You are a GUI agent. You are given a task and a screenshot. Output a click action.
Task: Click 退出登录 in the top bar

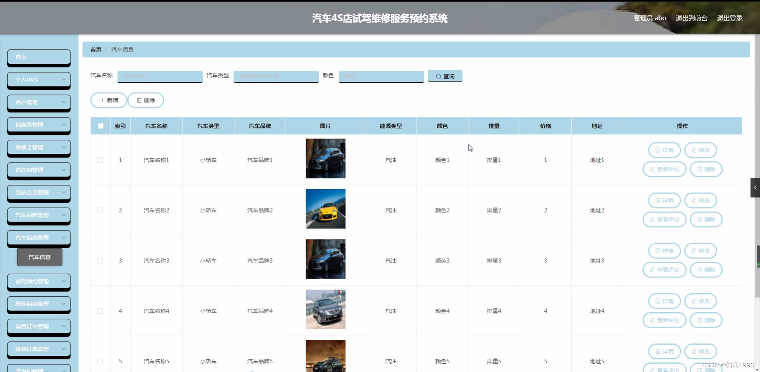(730, 17)
